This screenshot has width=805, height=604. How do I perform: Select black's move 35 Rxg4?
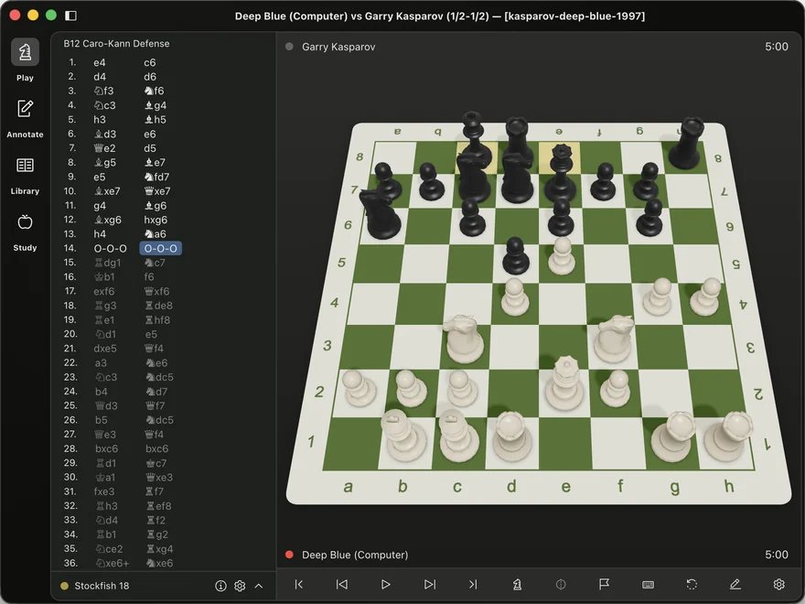click(x=160, y=548)
